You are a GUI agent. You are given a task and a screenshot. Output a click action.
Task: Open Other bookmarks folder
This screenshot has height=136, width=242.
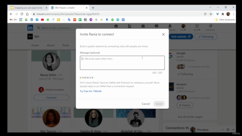coord(225,20)
